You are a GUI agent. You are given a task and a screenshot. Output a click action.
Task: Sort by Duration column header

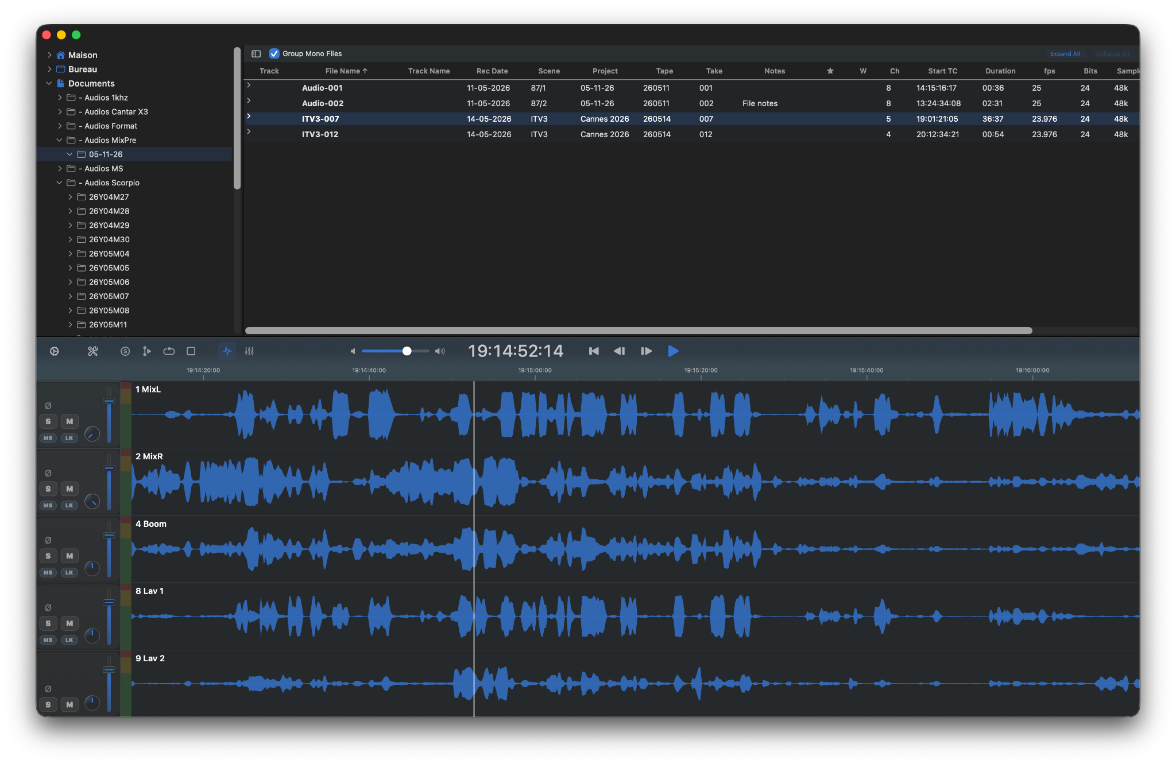pos(1000,71)
